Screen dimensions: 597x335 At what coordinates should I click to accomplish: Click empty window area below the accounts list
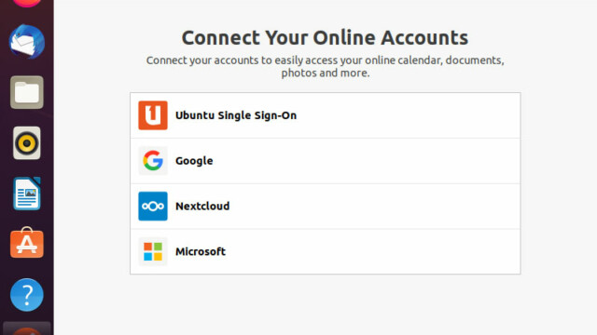coord(325,304)
